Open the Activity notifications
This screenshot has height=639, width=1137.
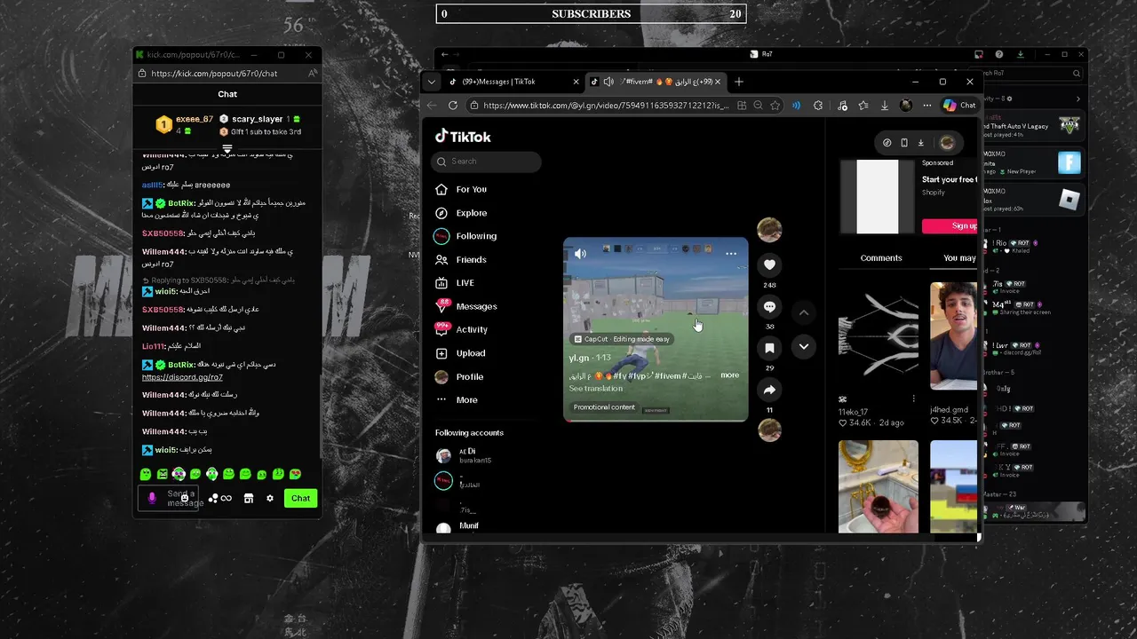pyautogui.click(x=461, y=329)
